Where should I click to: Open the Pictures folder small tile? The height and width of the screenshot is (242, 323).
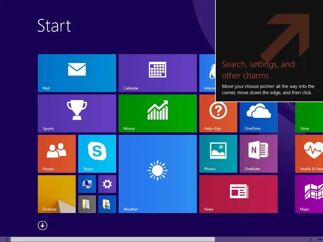coord(107,204)
